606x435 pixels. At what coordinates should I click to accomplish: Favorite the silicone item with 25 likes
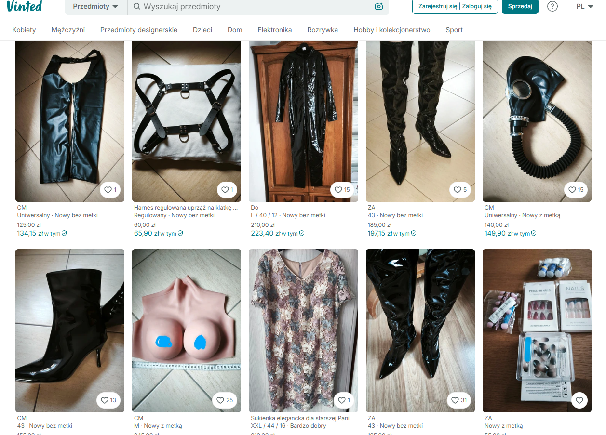[x=225, y=400]
